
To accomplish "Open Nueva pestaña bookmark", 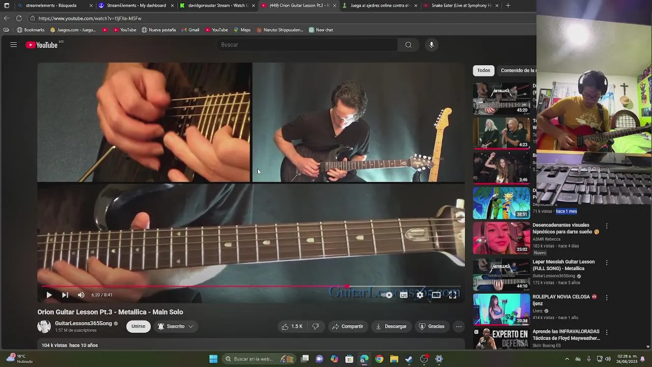I will [x=158, y=30].
